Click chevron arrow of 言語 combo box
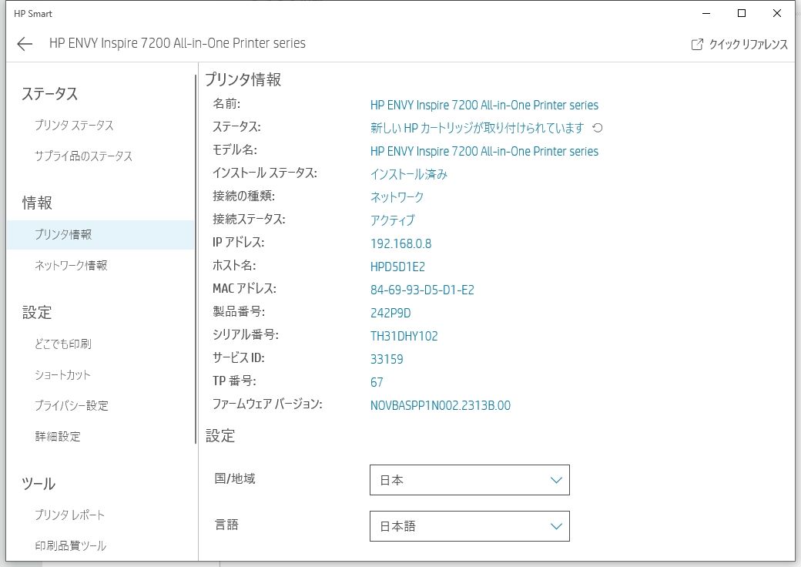The height and width of the screenshot is (567, 801). [x=556, y=526]
